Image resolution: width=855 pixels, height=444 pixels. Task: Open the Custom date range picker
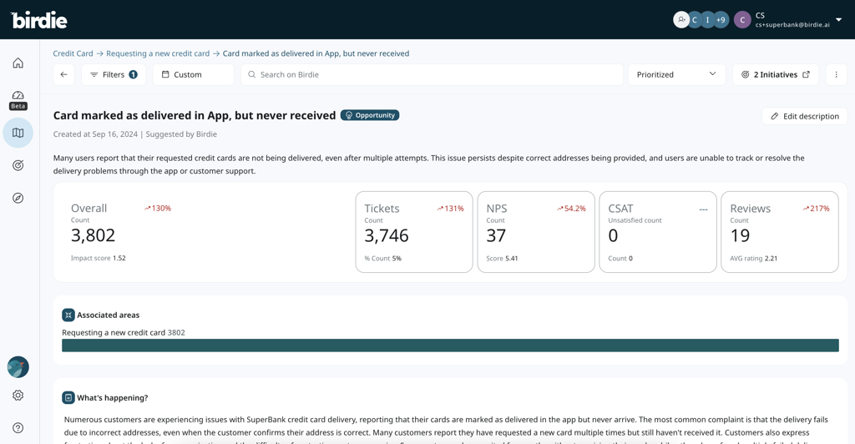click(193, 74)
